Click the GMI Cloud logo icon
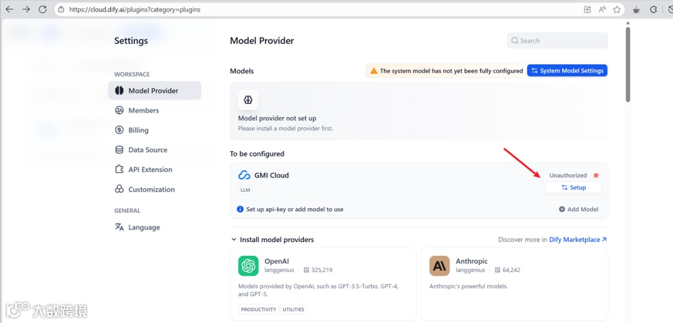 244,176
